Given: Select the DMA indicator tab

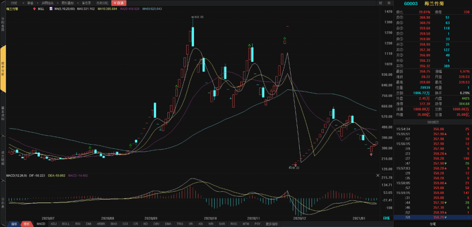Looking at the screenshot, I should coord(168,224).
